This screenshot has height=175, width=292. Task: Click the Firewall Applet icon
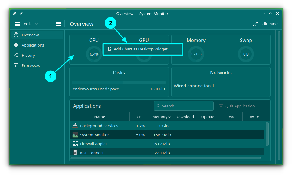point(75,144)
